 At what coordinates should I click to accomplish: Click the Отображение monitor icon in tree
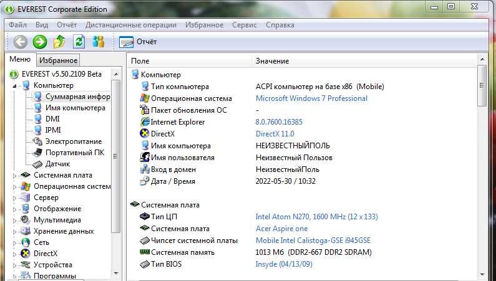[x=26, y=209]
